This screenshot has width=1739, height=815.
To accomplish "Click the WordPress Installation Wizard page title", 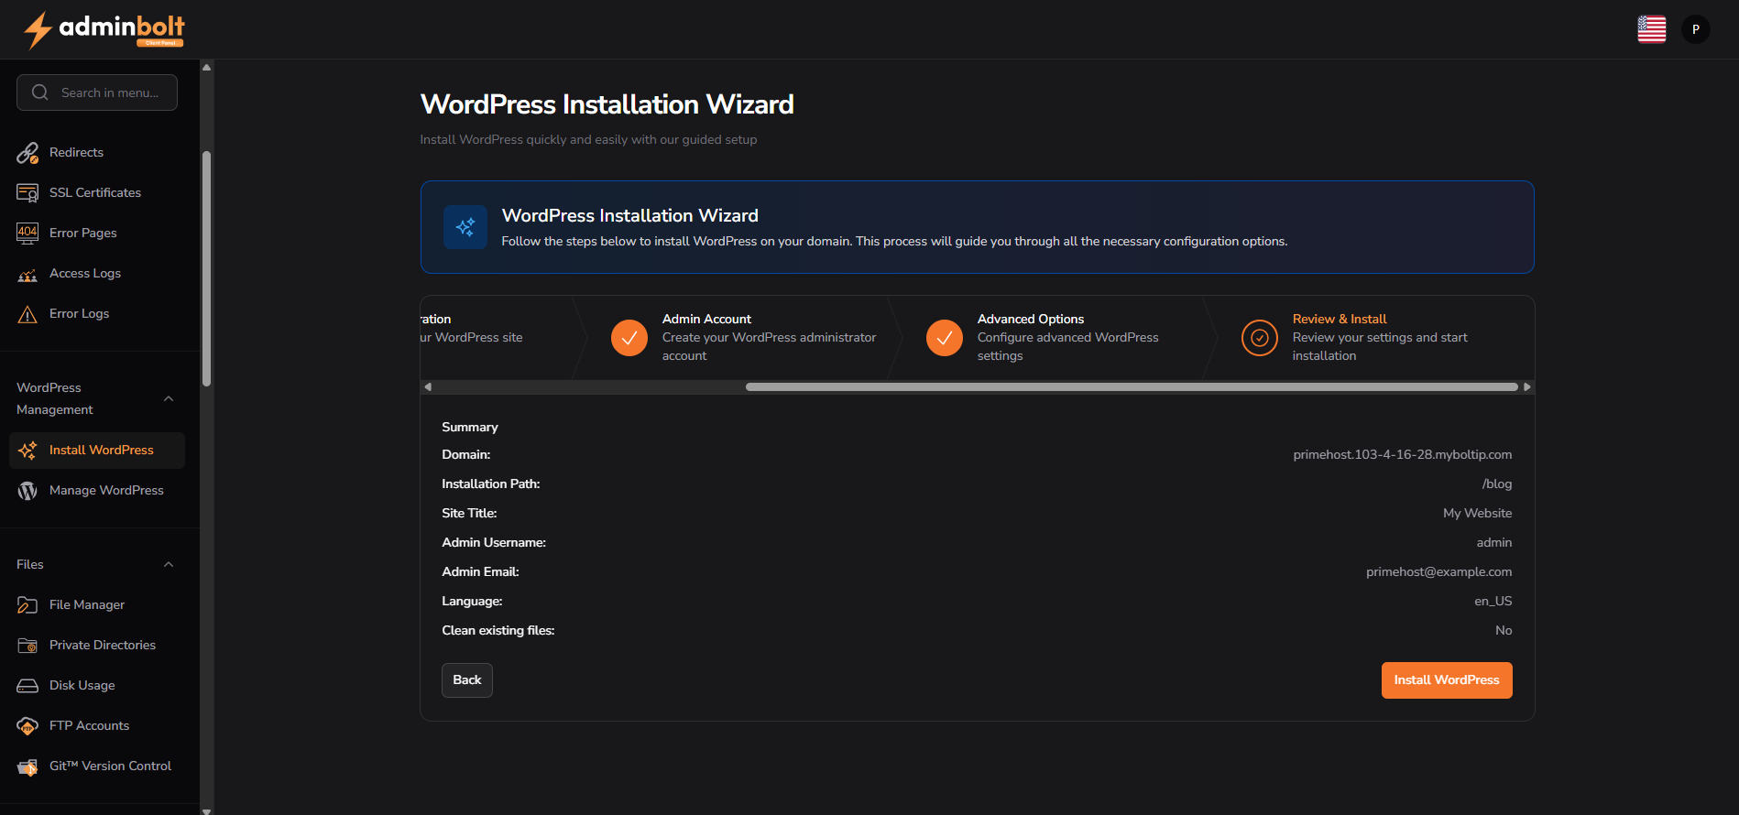I will pos(607,104).
